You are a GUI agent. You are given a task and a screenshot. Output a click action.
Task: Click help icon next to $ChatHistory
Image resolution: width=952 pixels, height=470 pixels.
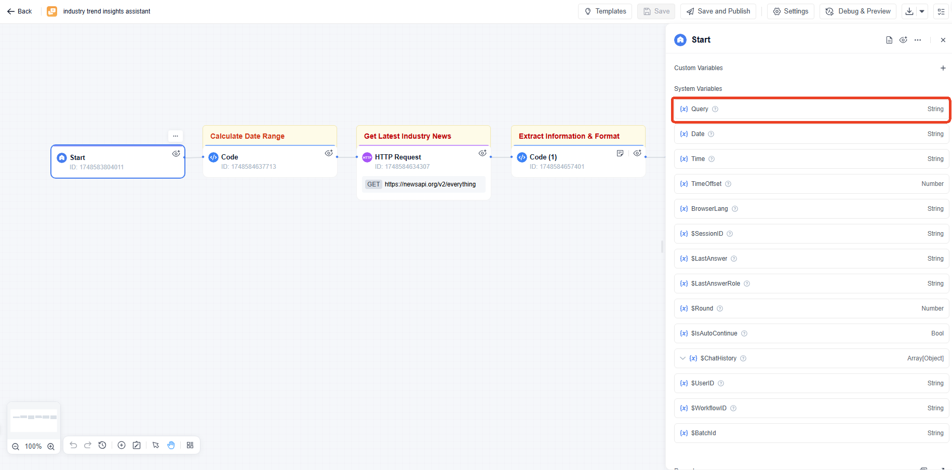743,358
